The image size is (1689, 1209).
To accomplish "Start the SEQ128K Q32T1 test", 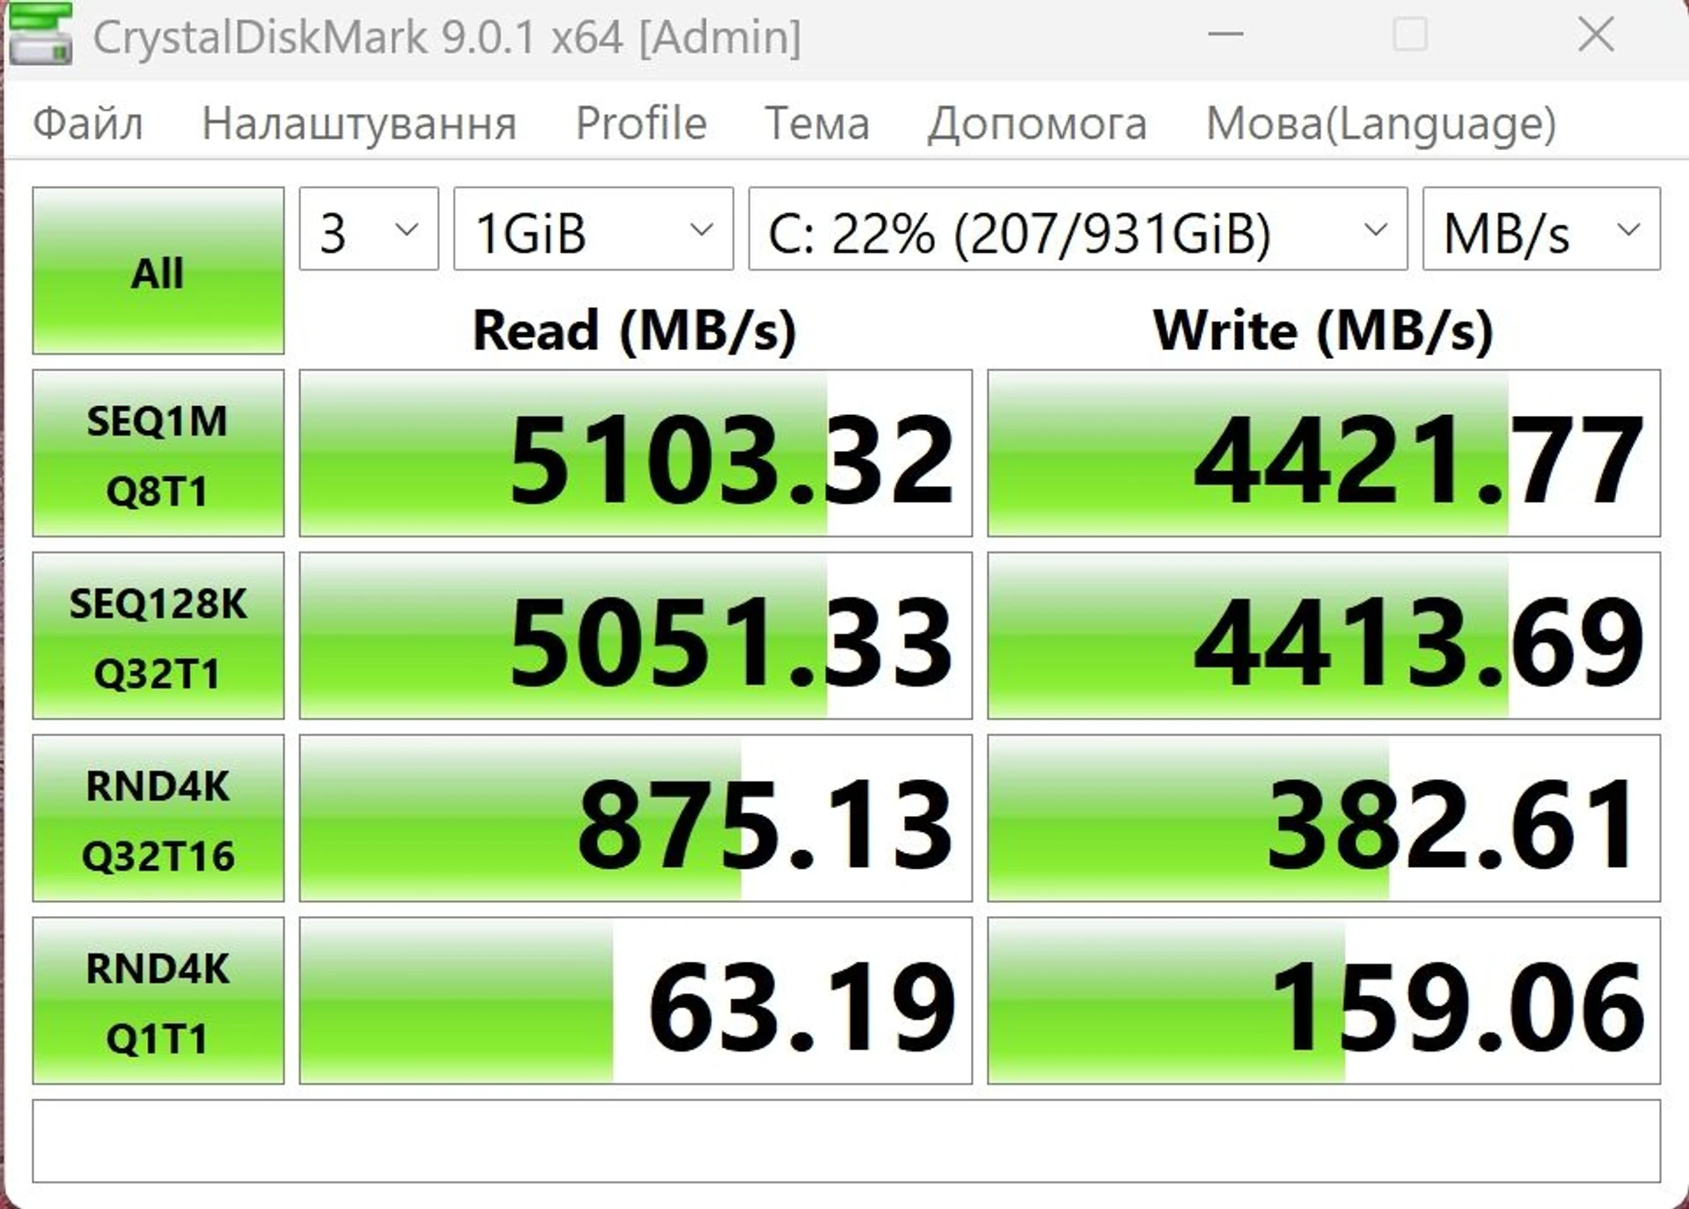I will click(x=158, y=636).
